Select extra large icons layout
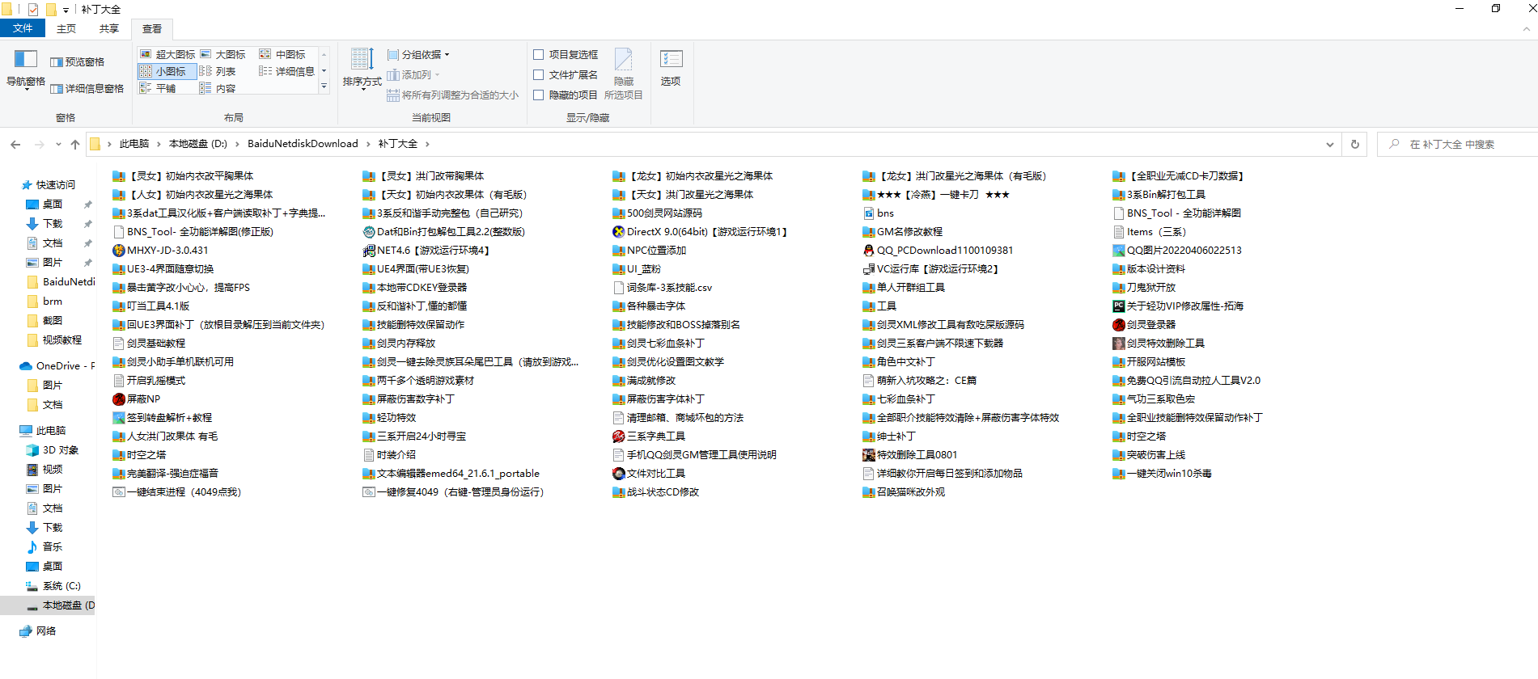The image size is (1538, 679). tap(167, 54)
